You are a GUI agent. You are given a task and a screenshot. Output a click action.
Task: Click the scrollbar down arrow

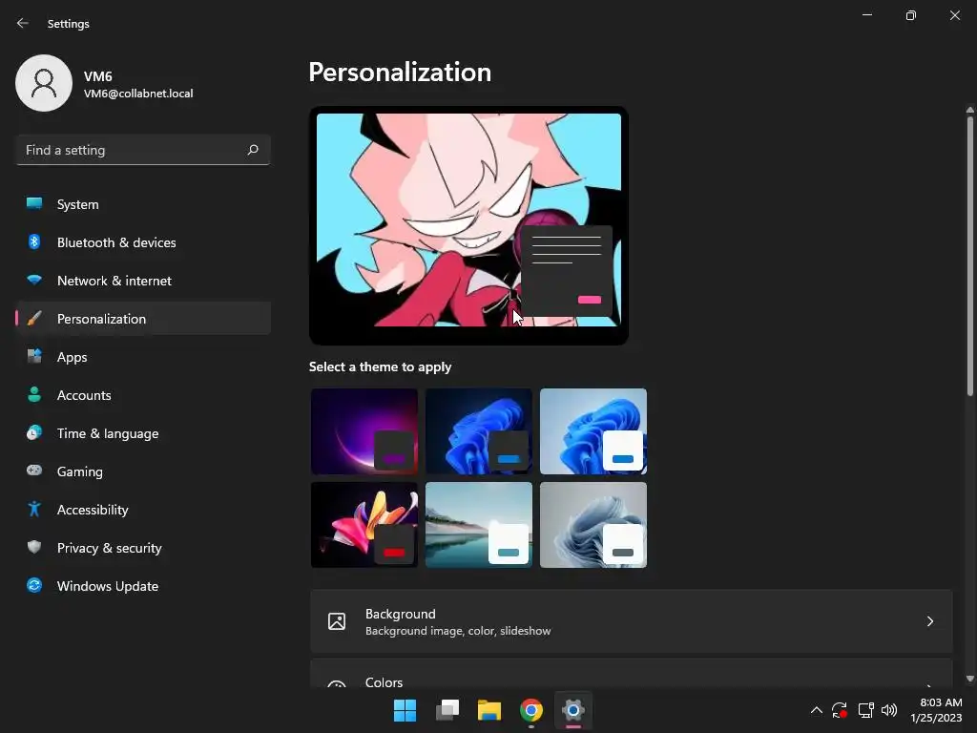[970, 679]
